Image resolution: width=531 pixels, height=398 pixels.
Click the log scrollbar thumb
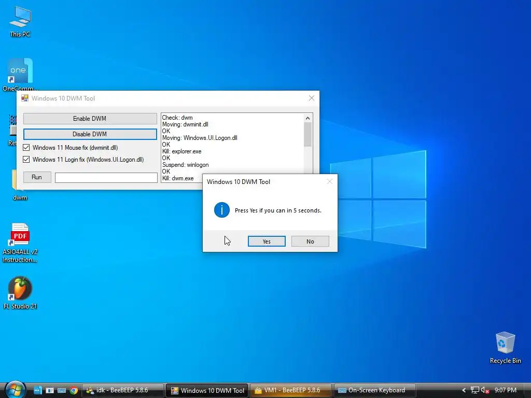(x=308, y=134)
